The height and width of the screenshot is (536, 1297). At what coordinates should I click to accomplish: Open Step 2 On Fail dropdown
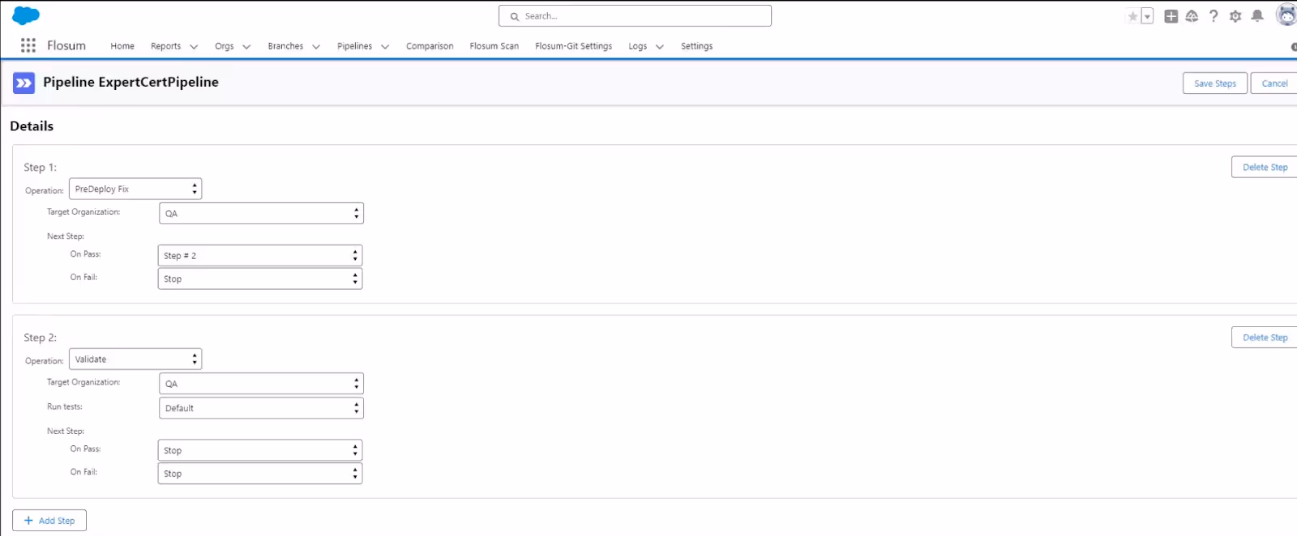[x=260, y=474]
